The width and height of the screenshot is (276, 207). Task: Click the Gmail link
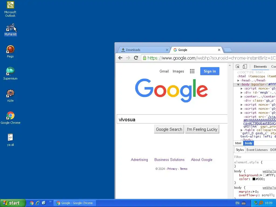coord(164,71)
